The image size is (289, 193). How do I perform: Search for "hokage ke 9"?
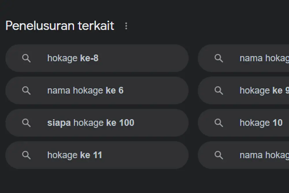tap(263, 90)
